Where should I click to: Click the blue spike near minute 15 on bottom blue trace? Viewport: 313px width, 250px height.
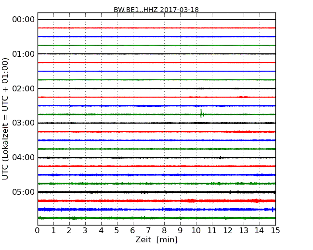point(273,209)
